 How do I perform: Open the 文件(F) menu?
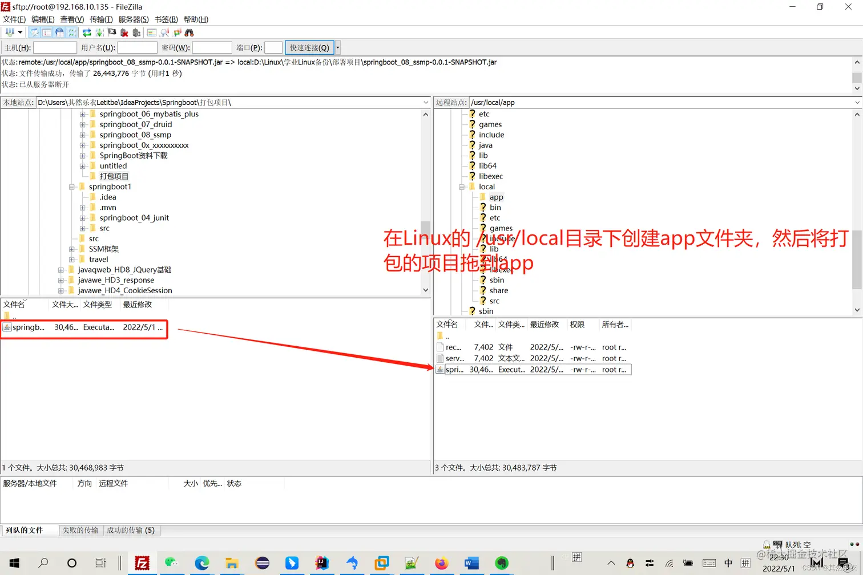pyautogui.click(x=14, y=19)
